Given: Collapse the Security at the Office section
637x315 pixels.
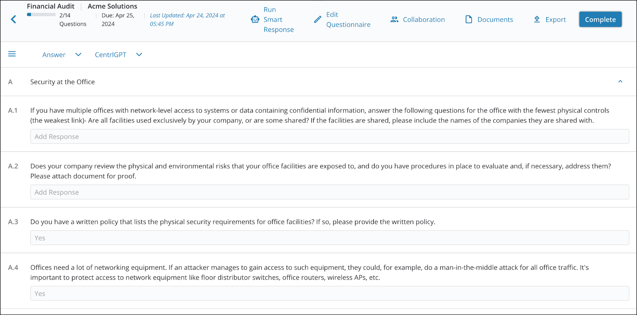Looking at the screenshot, I should click(620, 82).
